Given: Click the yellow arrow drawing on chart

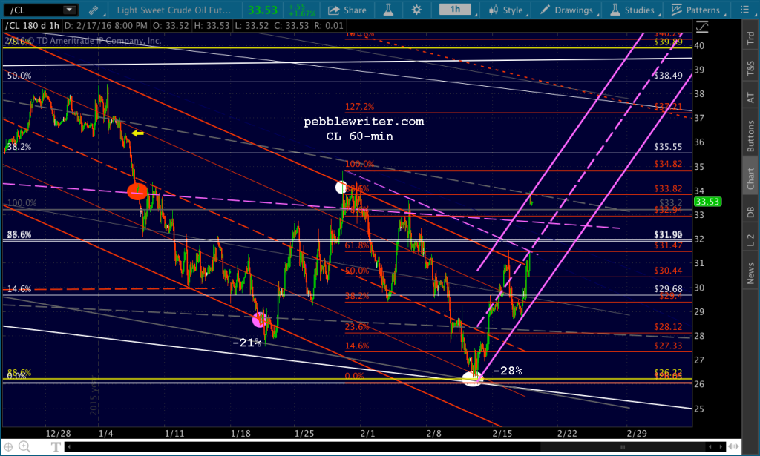Looking at the screenshot, I should (137, 133).
